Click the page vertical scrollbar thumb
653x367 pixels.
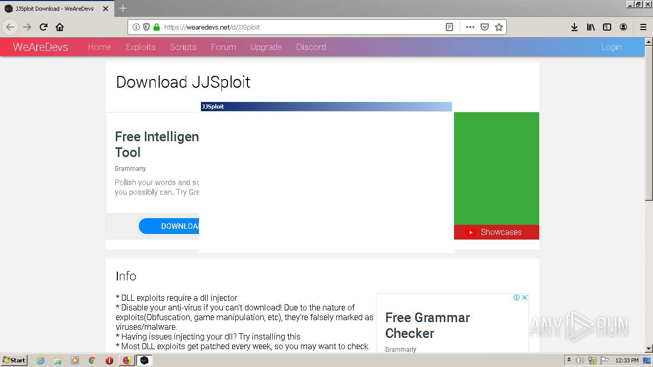point(649,123)
